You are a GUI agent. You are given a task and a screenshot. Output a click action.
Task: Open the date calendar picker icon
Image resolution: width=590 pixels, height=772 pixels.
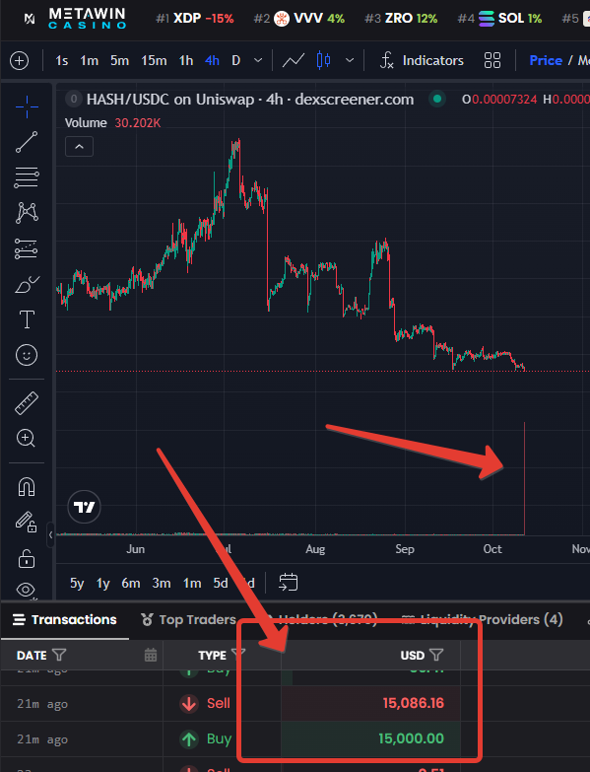[x=151, y=655]
